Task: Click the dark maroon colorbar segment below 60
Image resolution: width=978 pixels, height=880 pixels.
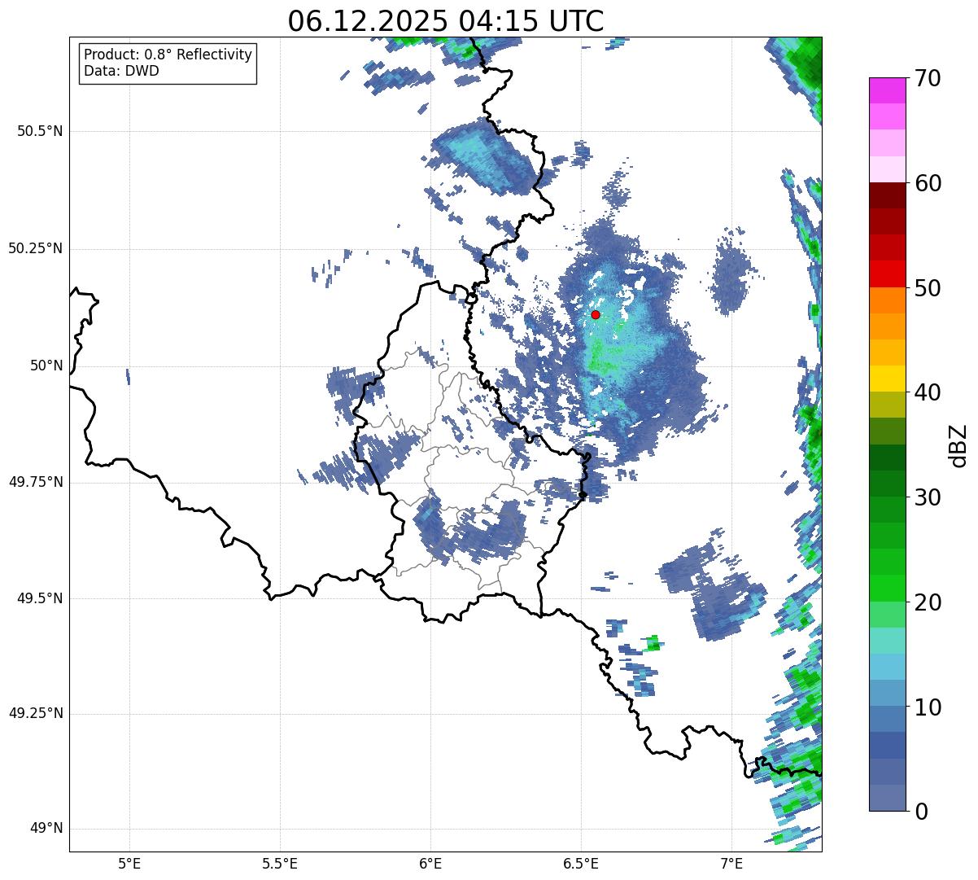Action: pyautogui.click(x=887, y=195)
